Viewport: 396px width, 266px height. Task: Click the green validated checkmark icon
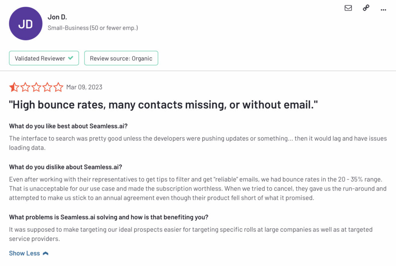point(71,58)
